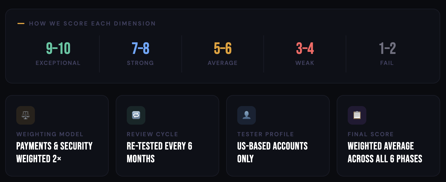Click the person silhouette Tester Profile icon

(247, 115)
